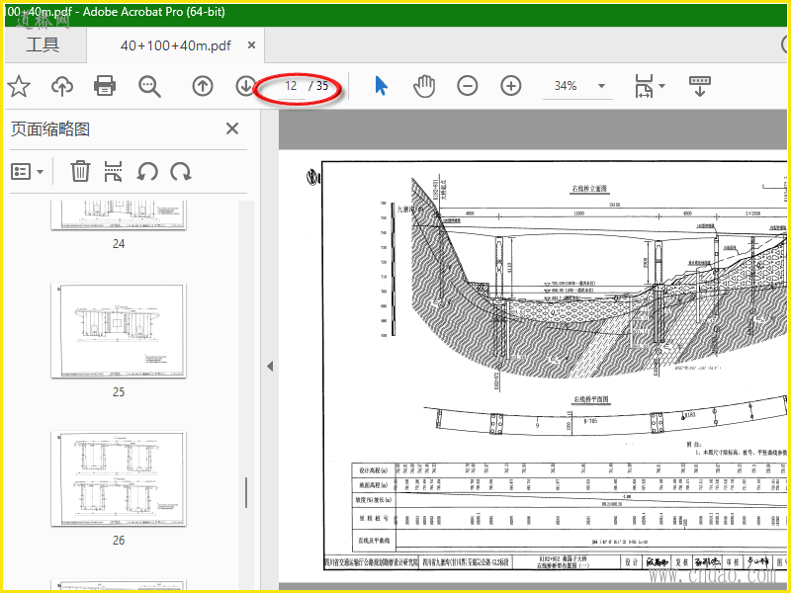Click the 页面缩略图 panel title

click(x=50, y=129)
